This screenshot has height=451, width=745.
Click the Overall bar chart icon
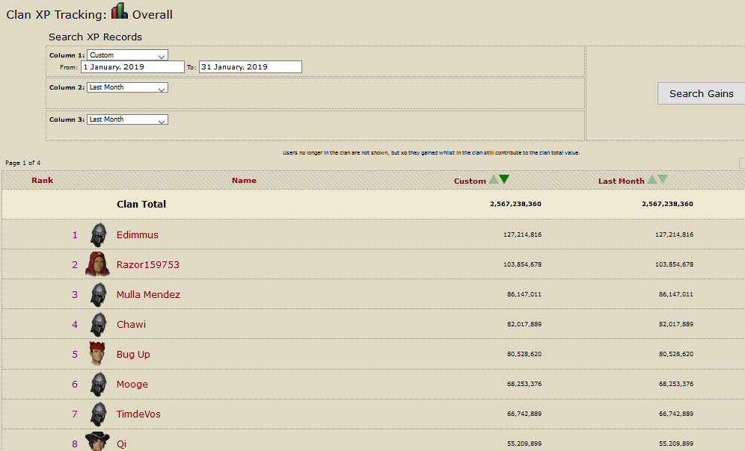pyautogui.click(x=120, y=11)
